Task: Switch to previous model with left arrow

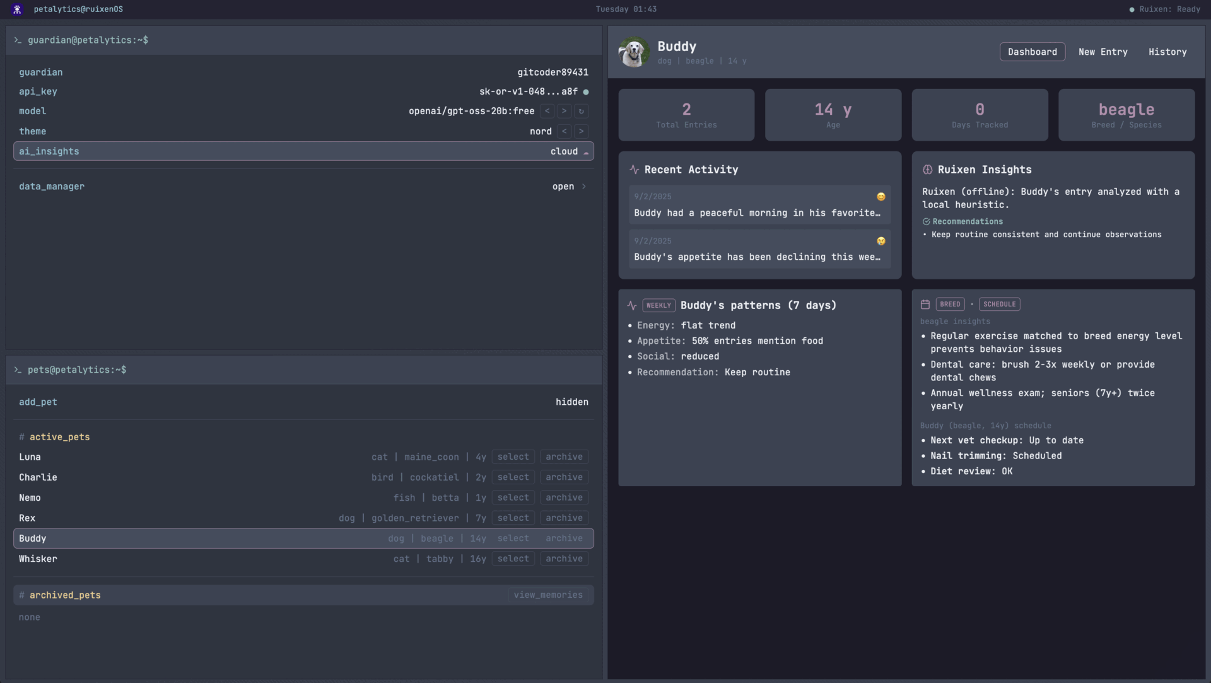Action: click(547, 111)
